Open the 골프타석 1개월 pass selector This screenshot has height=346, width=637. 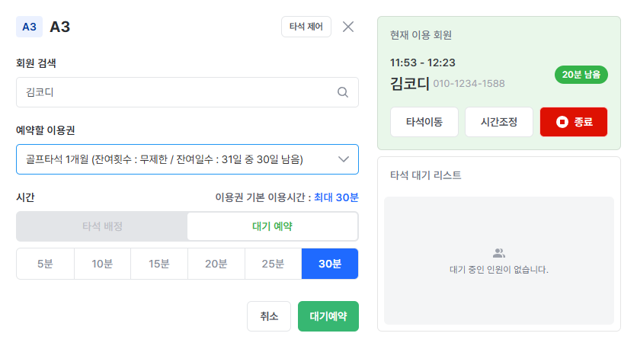point(187,159)
